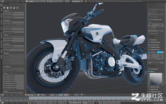Open the Global transform orientation dropdown
Image resolution: width=166 pixels, height=104 pixels.
tap(53, 95)
